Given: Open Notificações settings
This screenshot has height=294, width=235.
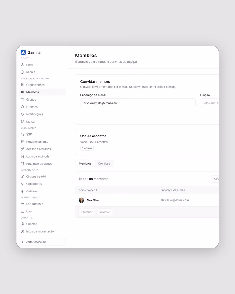Looking at the screenshot, I should [42, 114].
